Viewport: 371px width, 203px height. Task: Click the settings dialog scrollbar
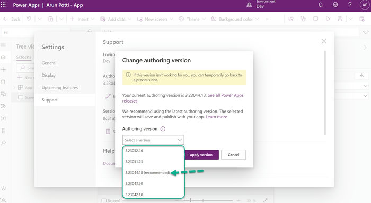(325, 93)
